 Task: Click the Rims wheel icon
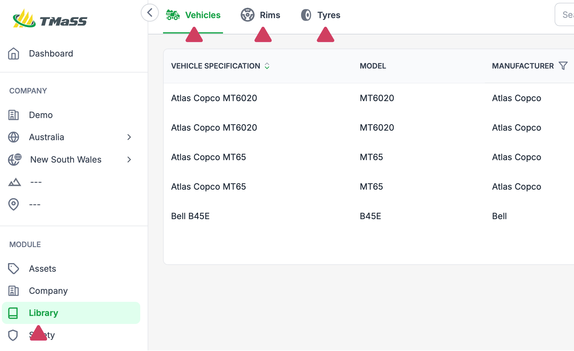click(248, 15)
